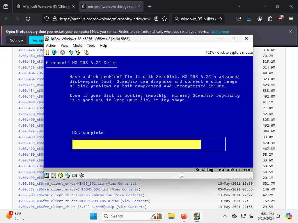Open the 86Box Media menu

click(x=77, y=46)
